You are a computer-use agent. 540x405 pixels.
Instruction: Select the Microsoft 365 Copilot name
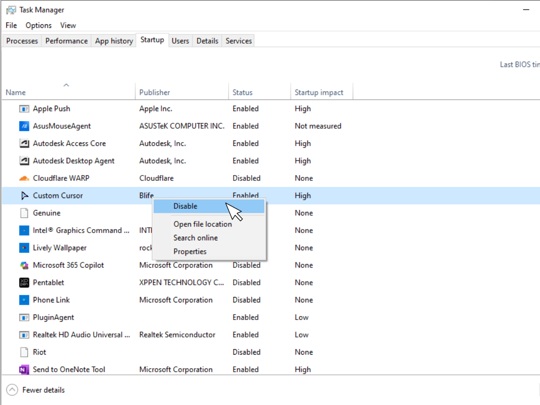pyautogui.click(x=68, y=265)
